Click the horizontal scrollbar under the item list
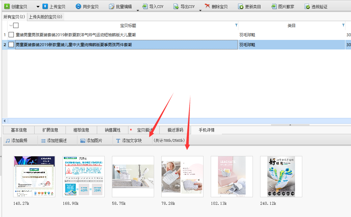351x217 pixels. (x=165, y=121)
